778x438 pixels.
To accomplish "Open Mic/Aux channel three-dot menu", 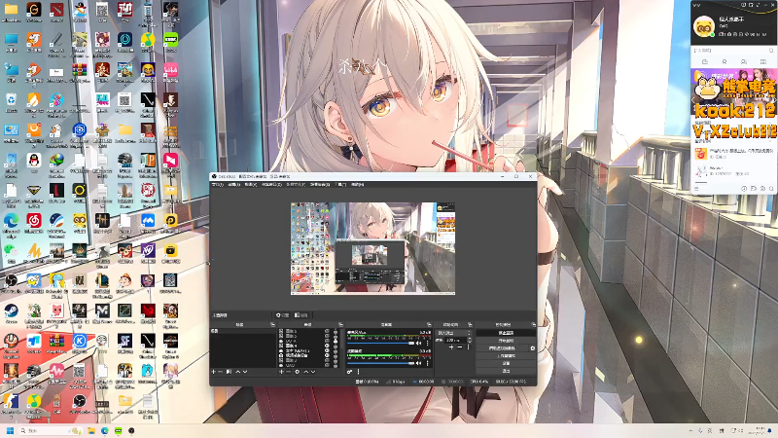I will 427,344.
